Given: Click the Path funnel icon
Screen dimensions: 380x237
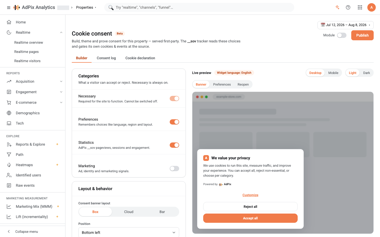Looking at the screenshot, I should click(x=9, y=155).
